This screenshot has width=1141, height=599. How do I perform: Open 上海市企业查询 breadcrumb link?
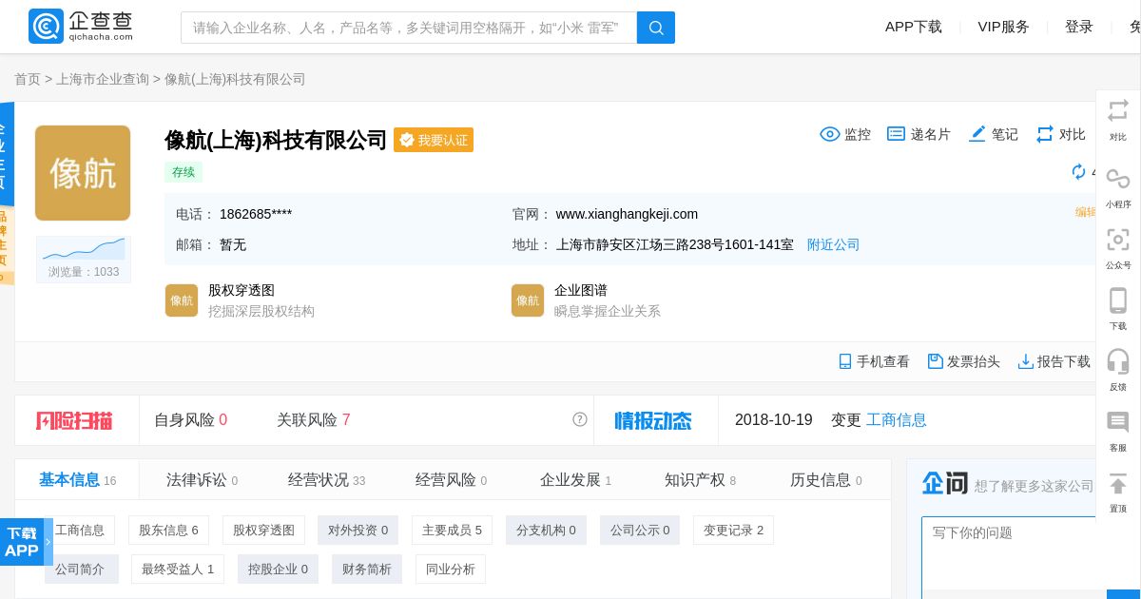pyautogui.click(x=103, y=79)
